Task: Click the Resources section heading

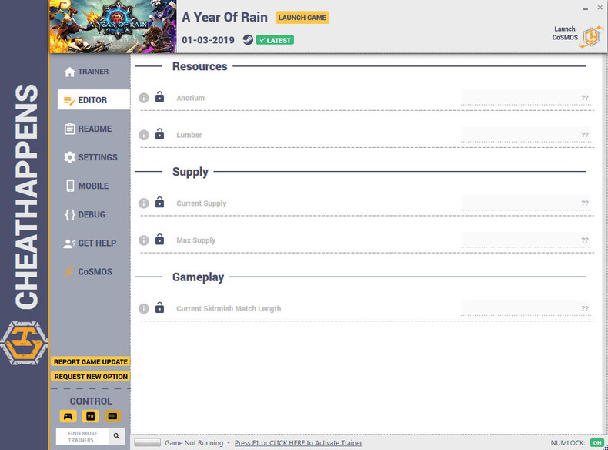Action: (x=199, y=66)
